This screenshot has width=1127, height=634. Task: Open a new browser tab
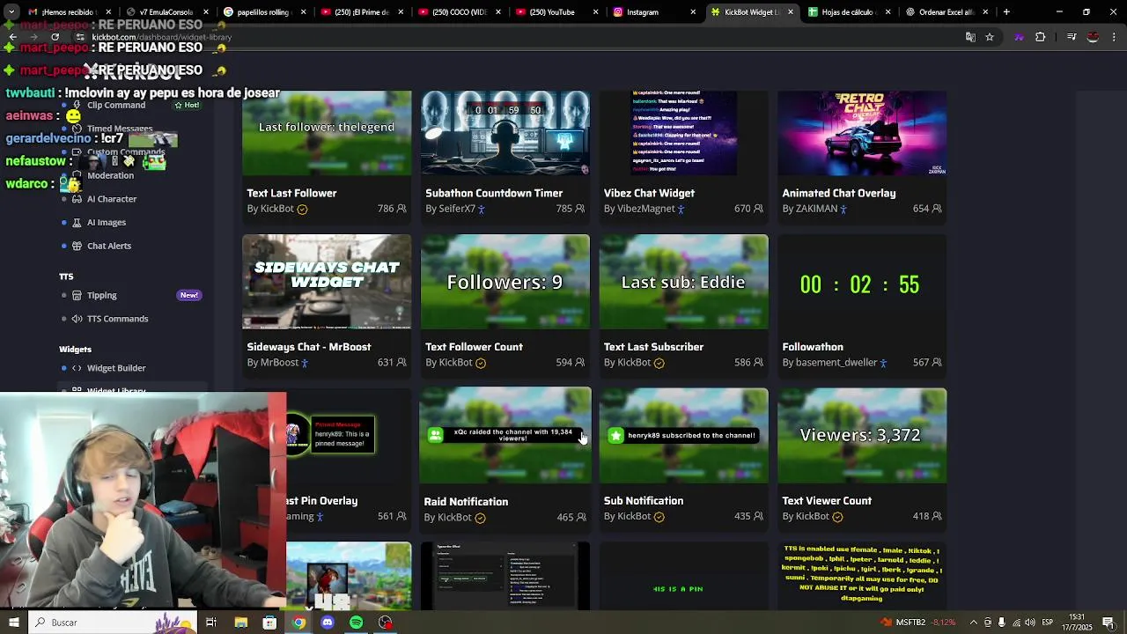click(x=1006, y=12)
